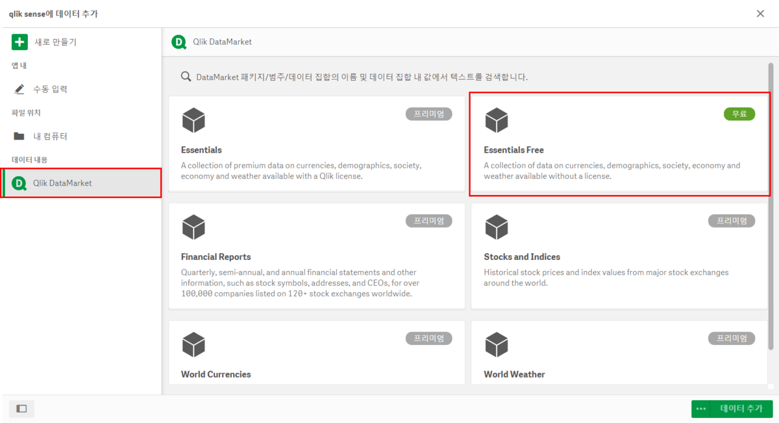Click the green plus 새로 만들기 icon
Screen dimensions: 779x423
(x=19, y=42)
